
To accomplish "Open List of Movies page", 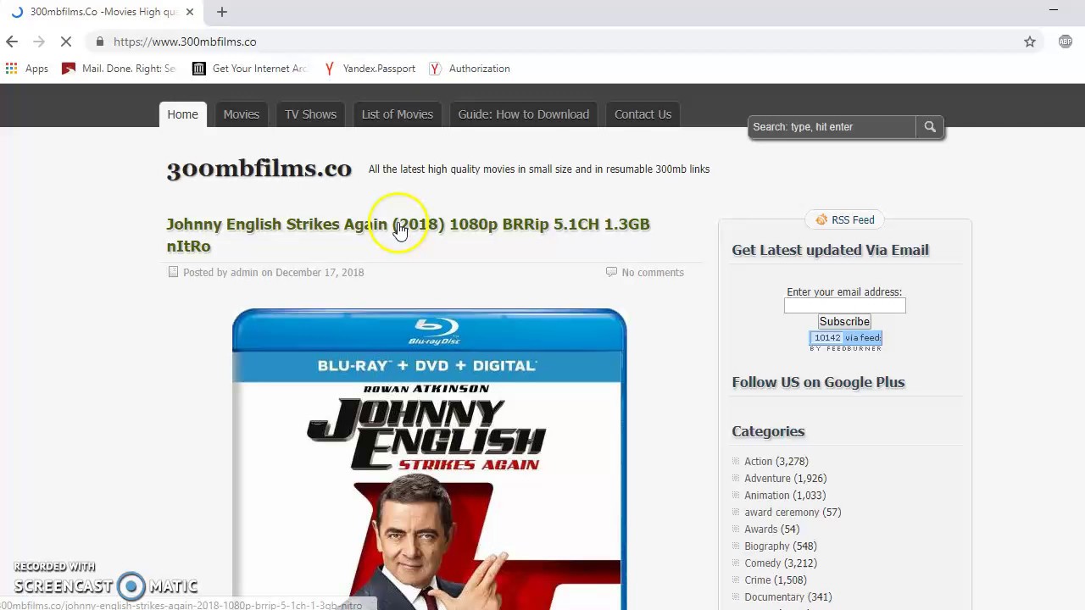I will (x=398, y=114).
